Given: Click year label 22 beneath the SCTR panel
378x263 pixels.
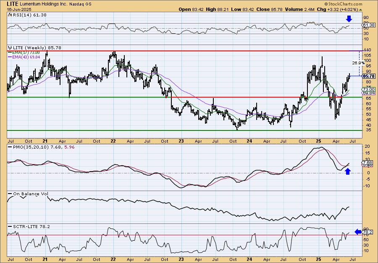Looking at the screenshot, I should point(113,259).
